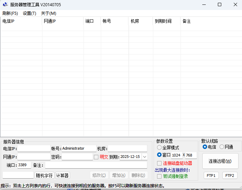
Task: Click the 连接远程(W) button
Action: 220,161
